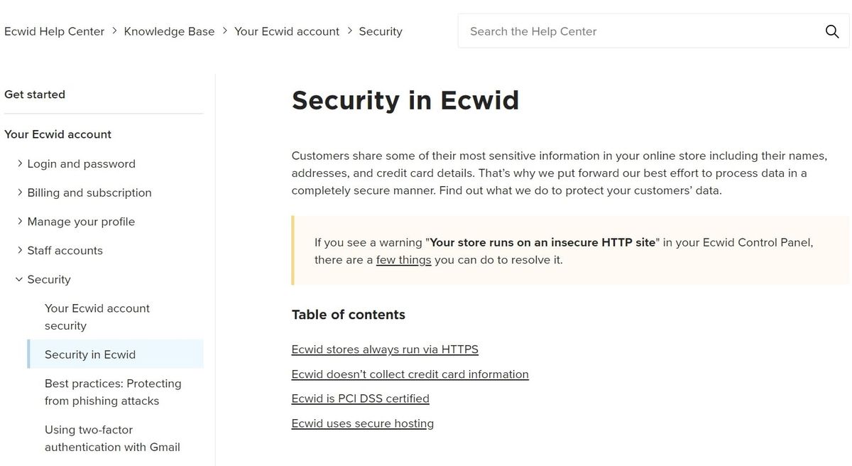The image size is (852, 466).
Task: Go to Knowledge Base via breadcrumb
Action: tap(169, 31)
